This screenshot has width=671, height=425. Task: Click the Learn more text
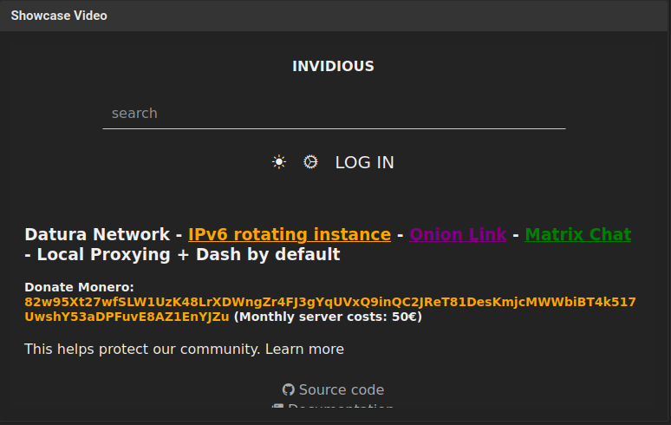pos(304,350)
